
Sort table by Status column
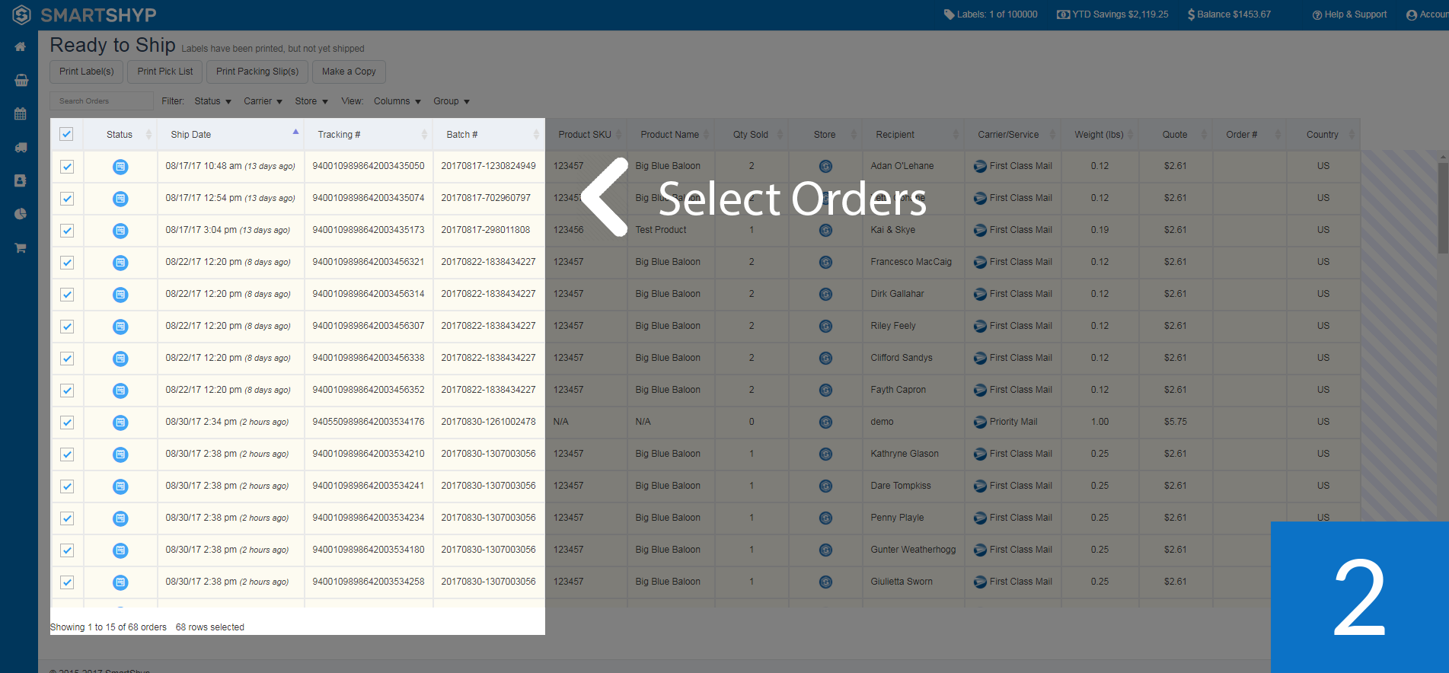120,135
